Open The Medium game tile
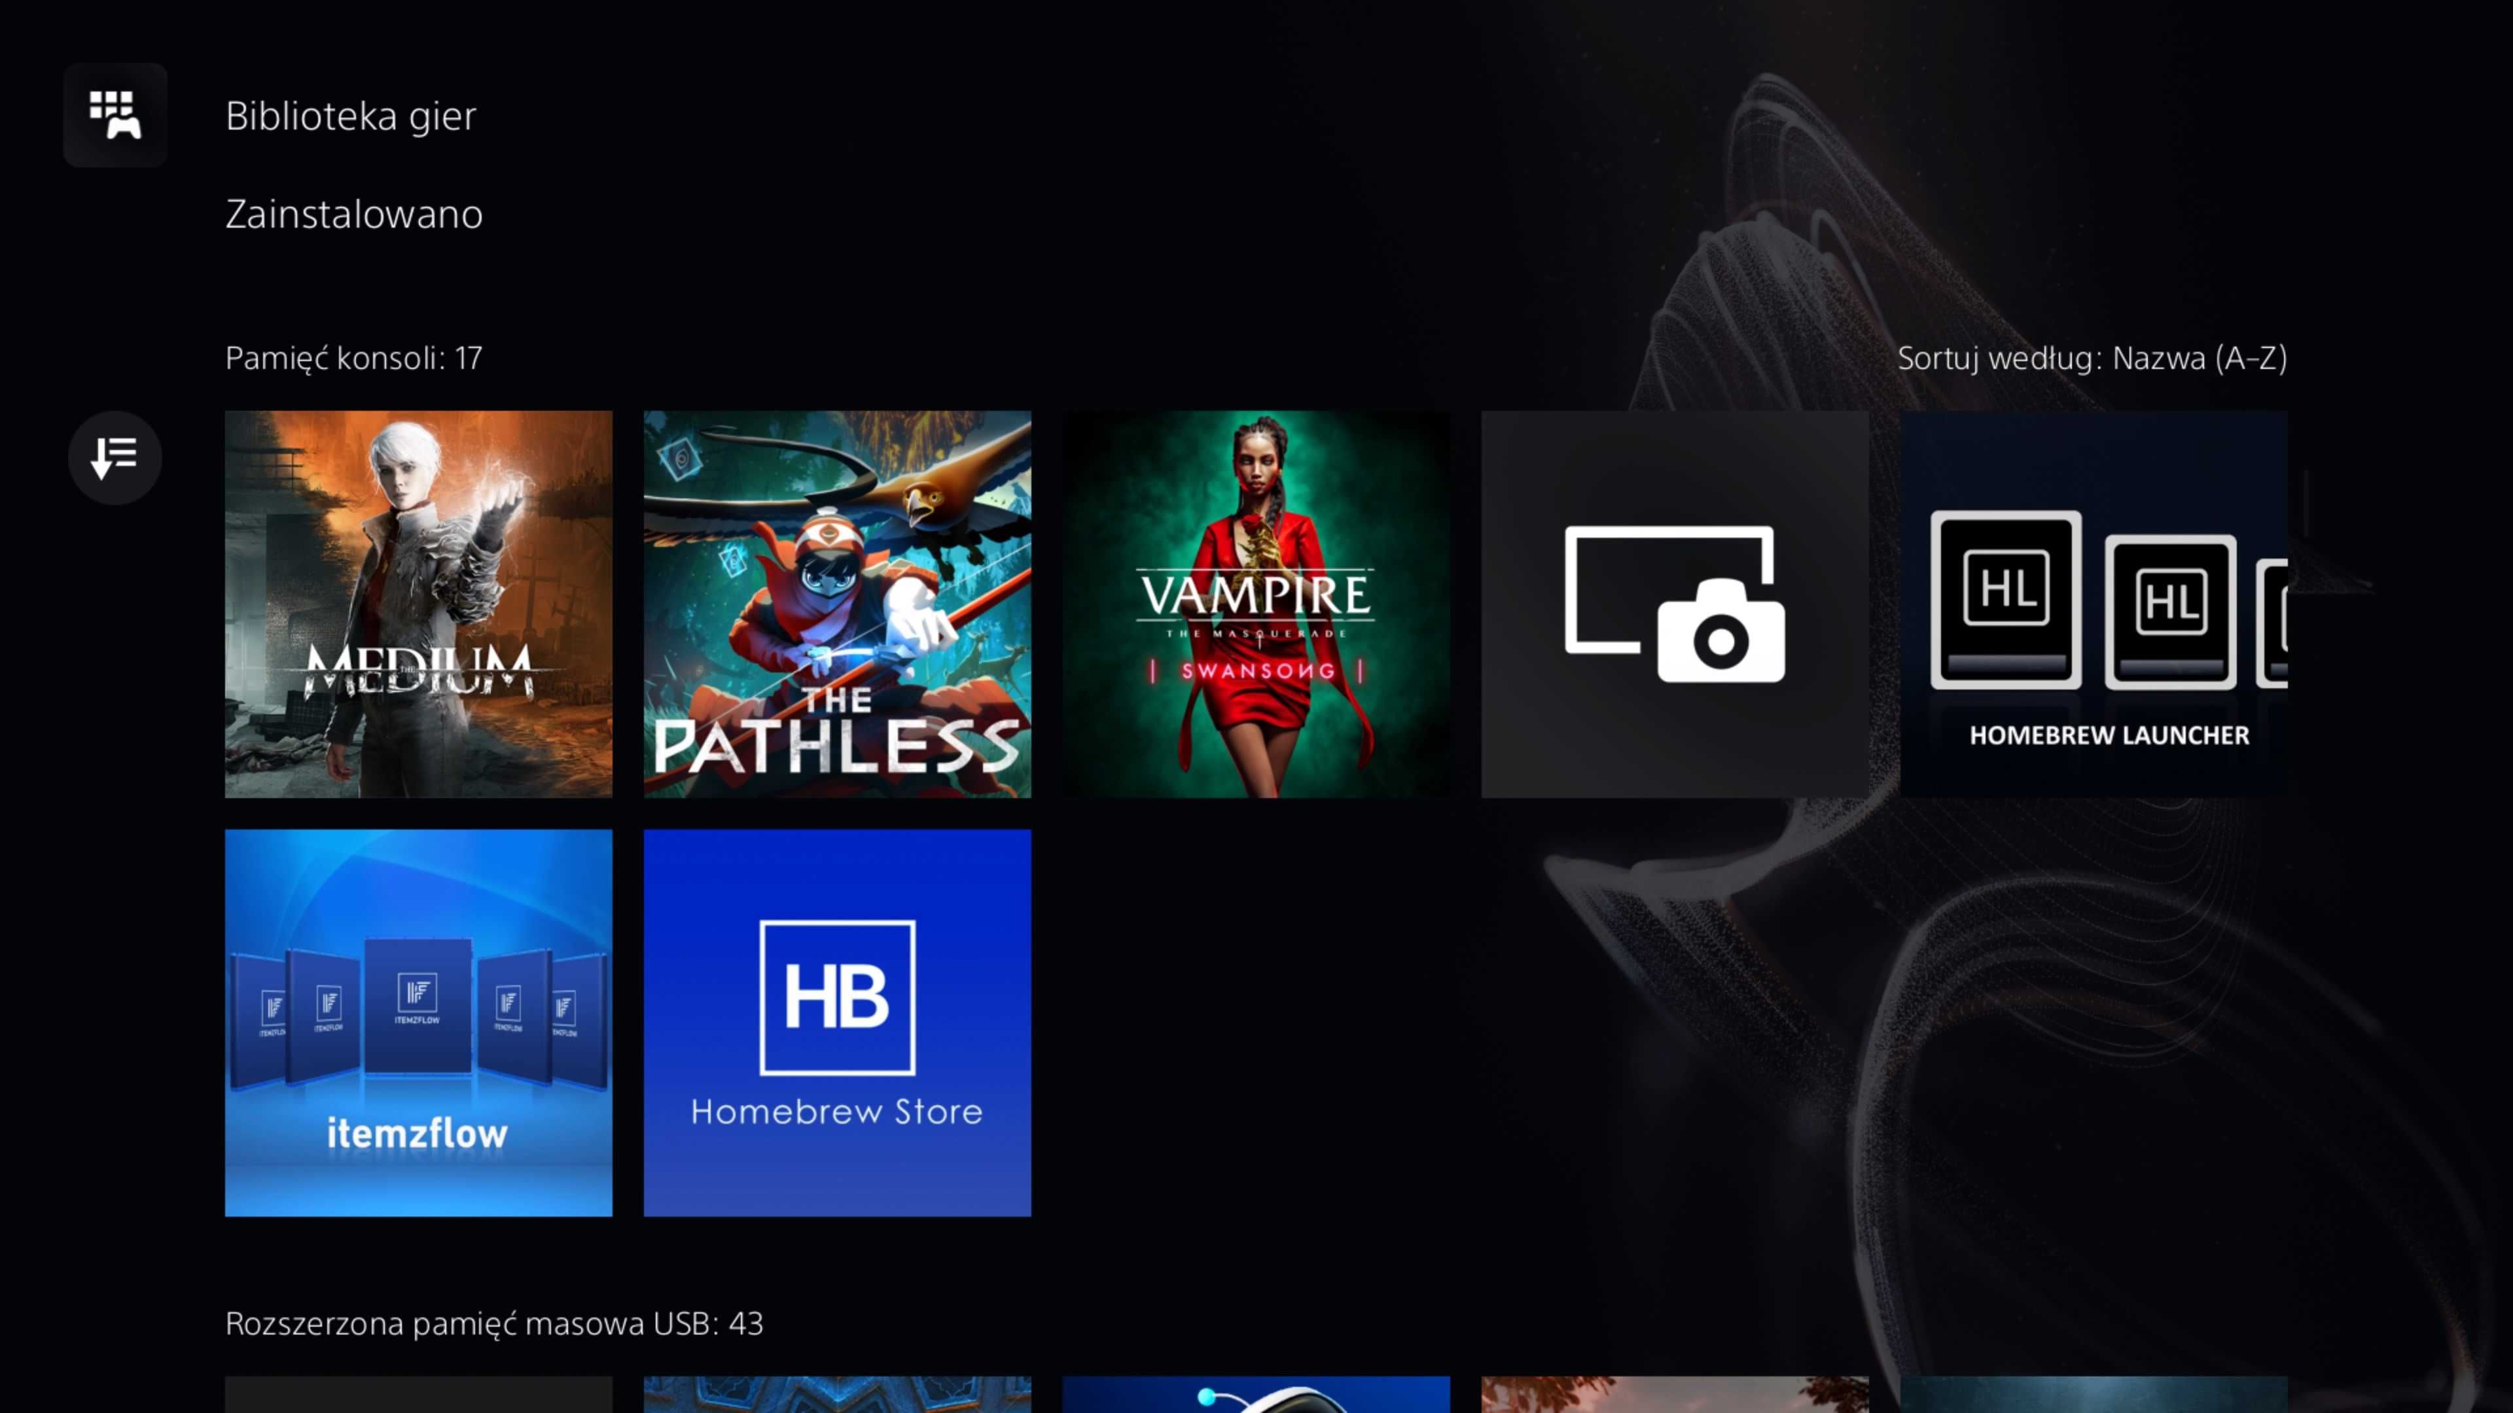Viewport: 2513px width, 1413px height. [x=419, y=604]
